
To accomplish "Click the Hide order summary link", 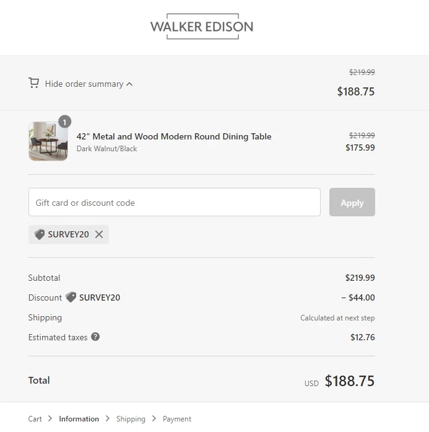I will click(x=84, y=84).
